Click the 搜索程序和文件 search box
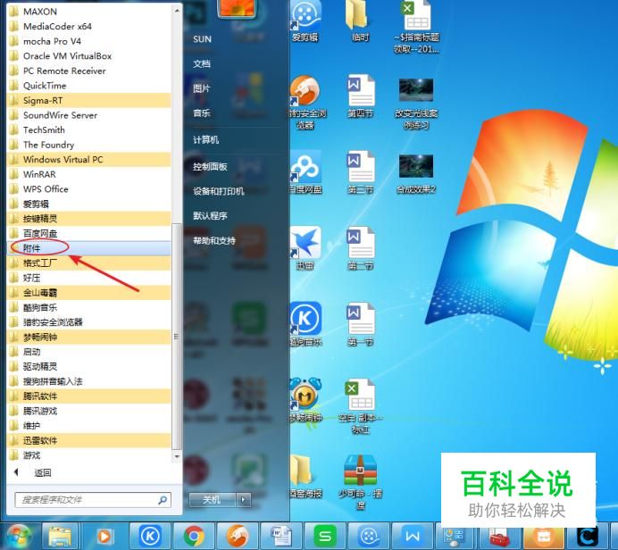618x550 pixels. (x=93, y=500)
